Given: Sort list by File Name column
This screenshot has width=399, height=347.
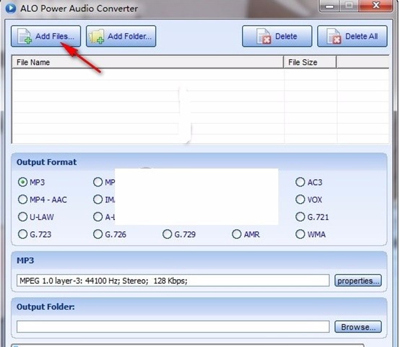Looking at the screenshot, I should click(148, 62).
